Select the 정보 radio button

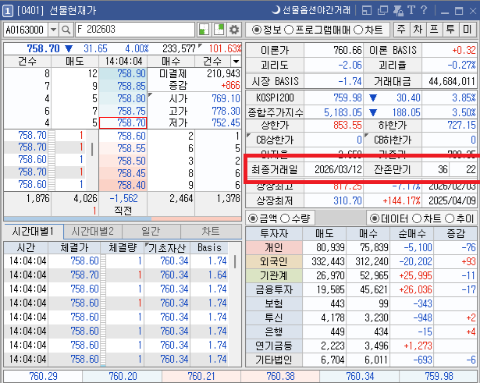tap(257, 30)
